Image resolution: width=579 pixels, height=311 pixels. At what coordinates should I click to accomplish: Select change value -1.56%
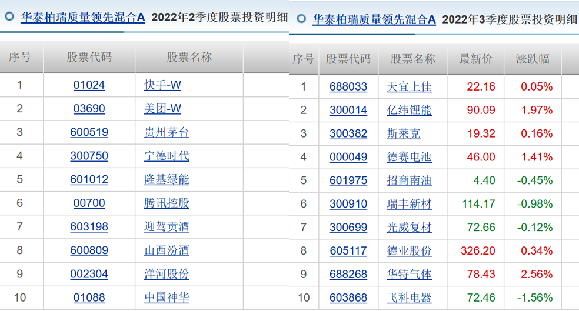pyautogui.click(x=535, y=297)
